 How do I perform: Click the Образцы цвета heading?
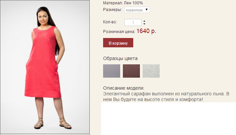120,58
